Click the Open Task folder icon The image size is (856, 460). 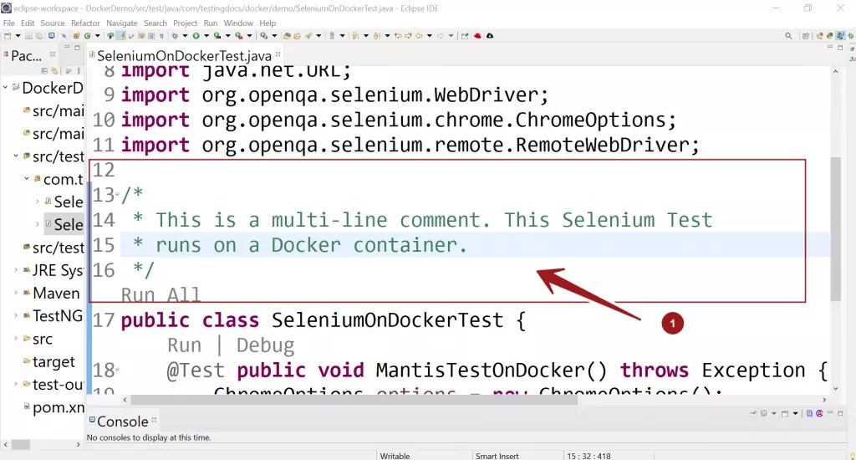coord(297,35)
